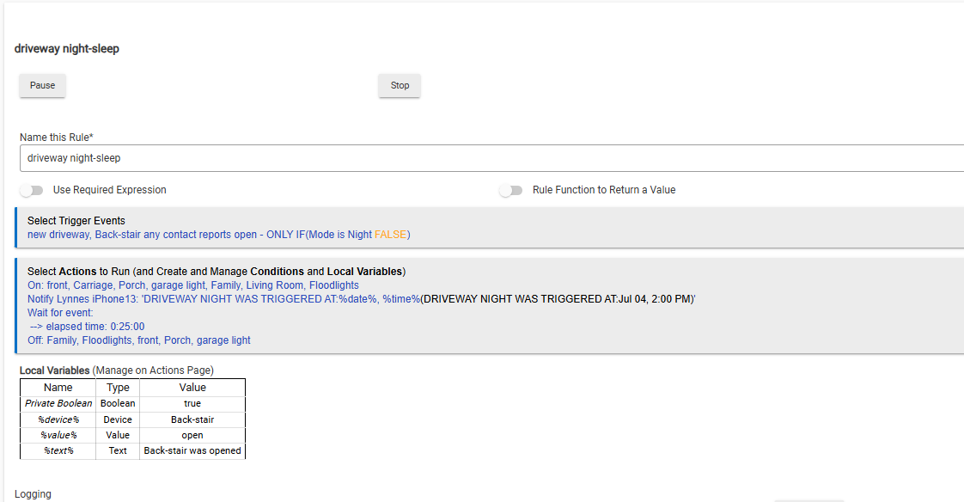Click the 'Name' column header
This screenshot has width=964, height=502.
(58, 388)
